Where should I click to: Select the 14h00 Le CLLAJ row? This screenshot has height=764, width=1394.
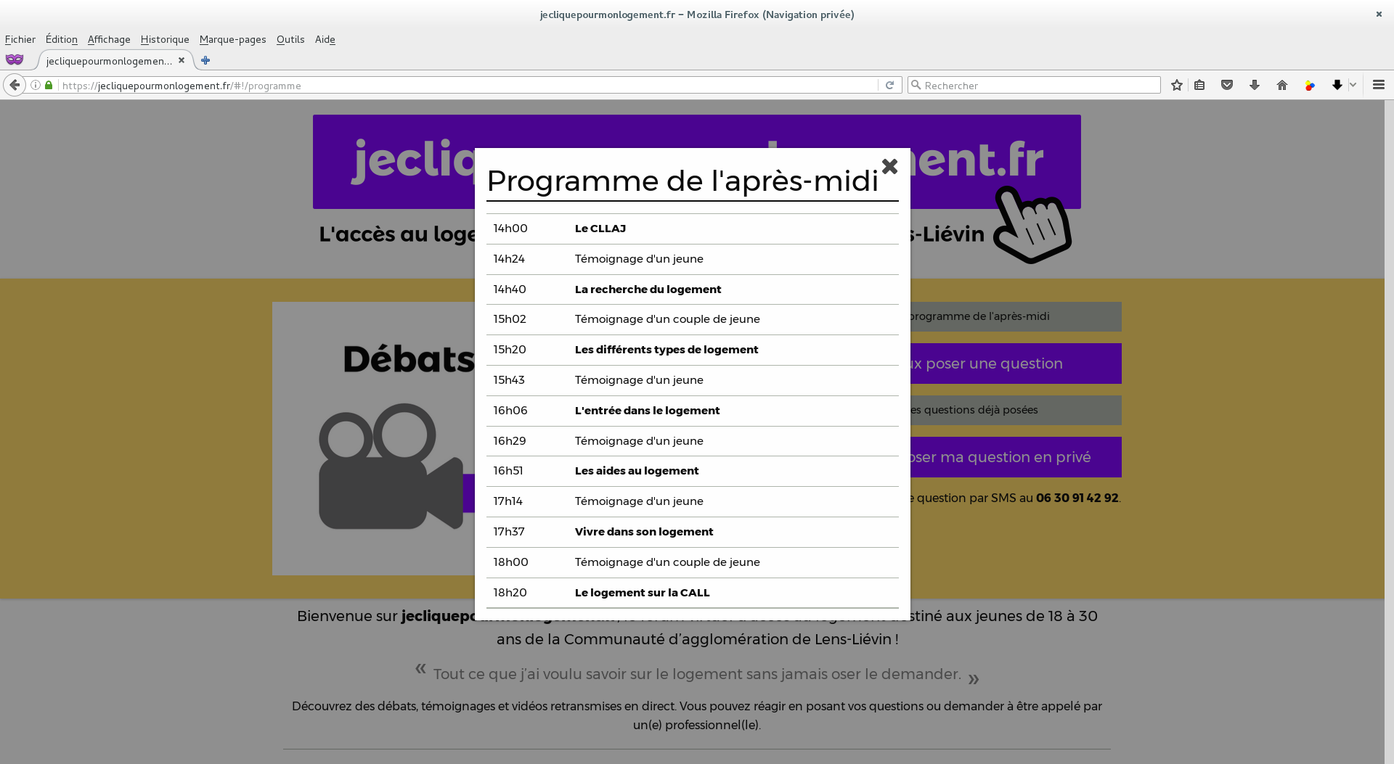[693, 229]
